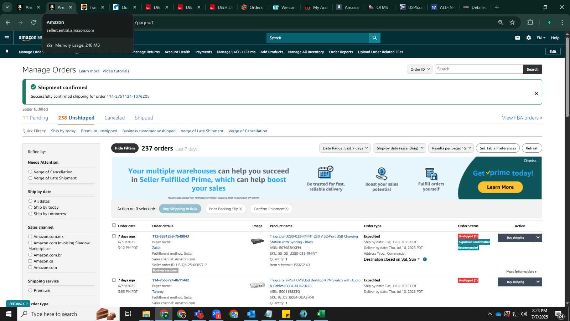This screenshot has width=570, height=321.
Task: Open order link 114-2751124-1076205
Action: 128,96
